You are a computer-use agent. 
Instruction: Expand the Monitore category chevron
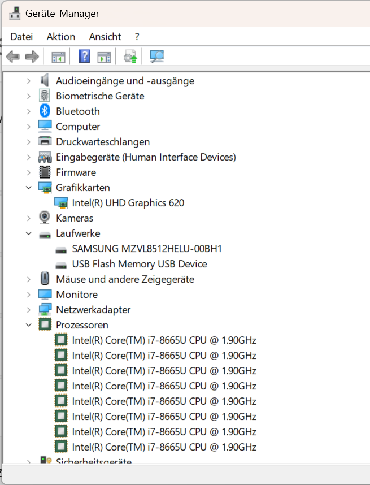tap(29, 295)
